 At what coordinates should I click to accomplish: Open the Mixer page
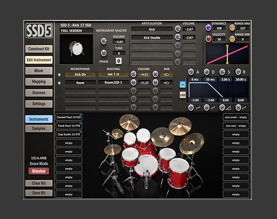coord(39,71)
